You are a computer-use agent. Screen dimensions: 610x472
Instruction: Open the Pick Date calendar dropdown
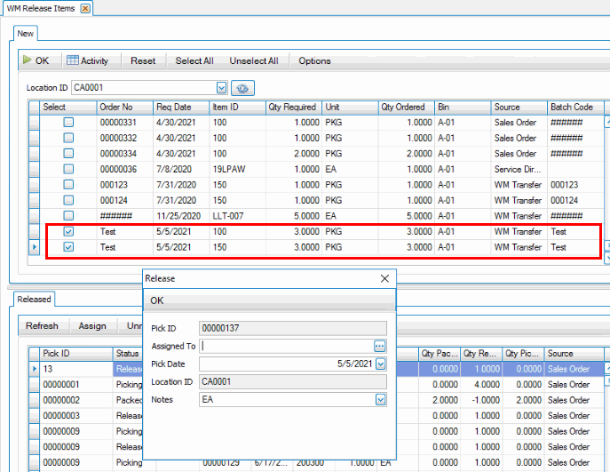(381, 364)
